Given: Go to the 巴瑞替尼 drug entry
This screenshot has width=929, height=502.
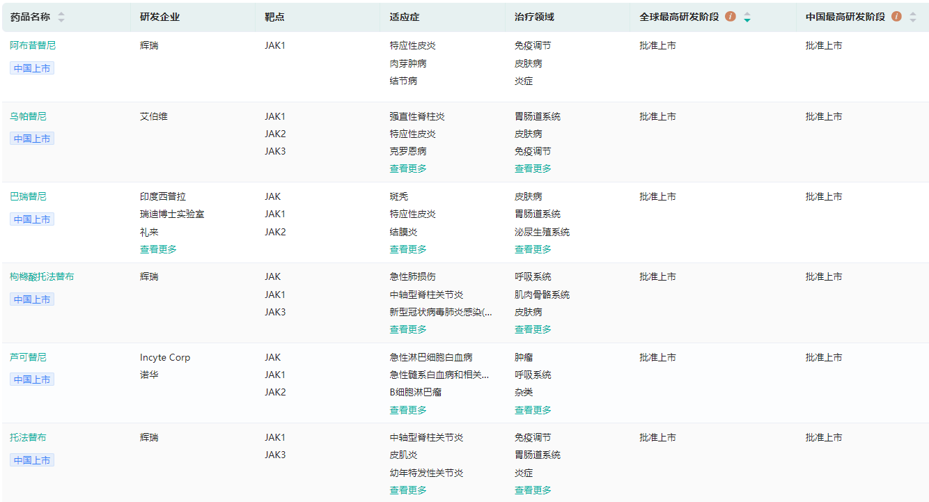Looking at the screenshot, I should [28, 196].
